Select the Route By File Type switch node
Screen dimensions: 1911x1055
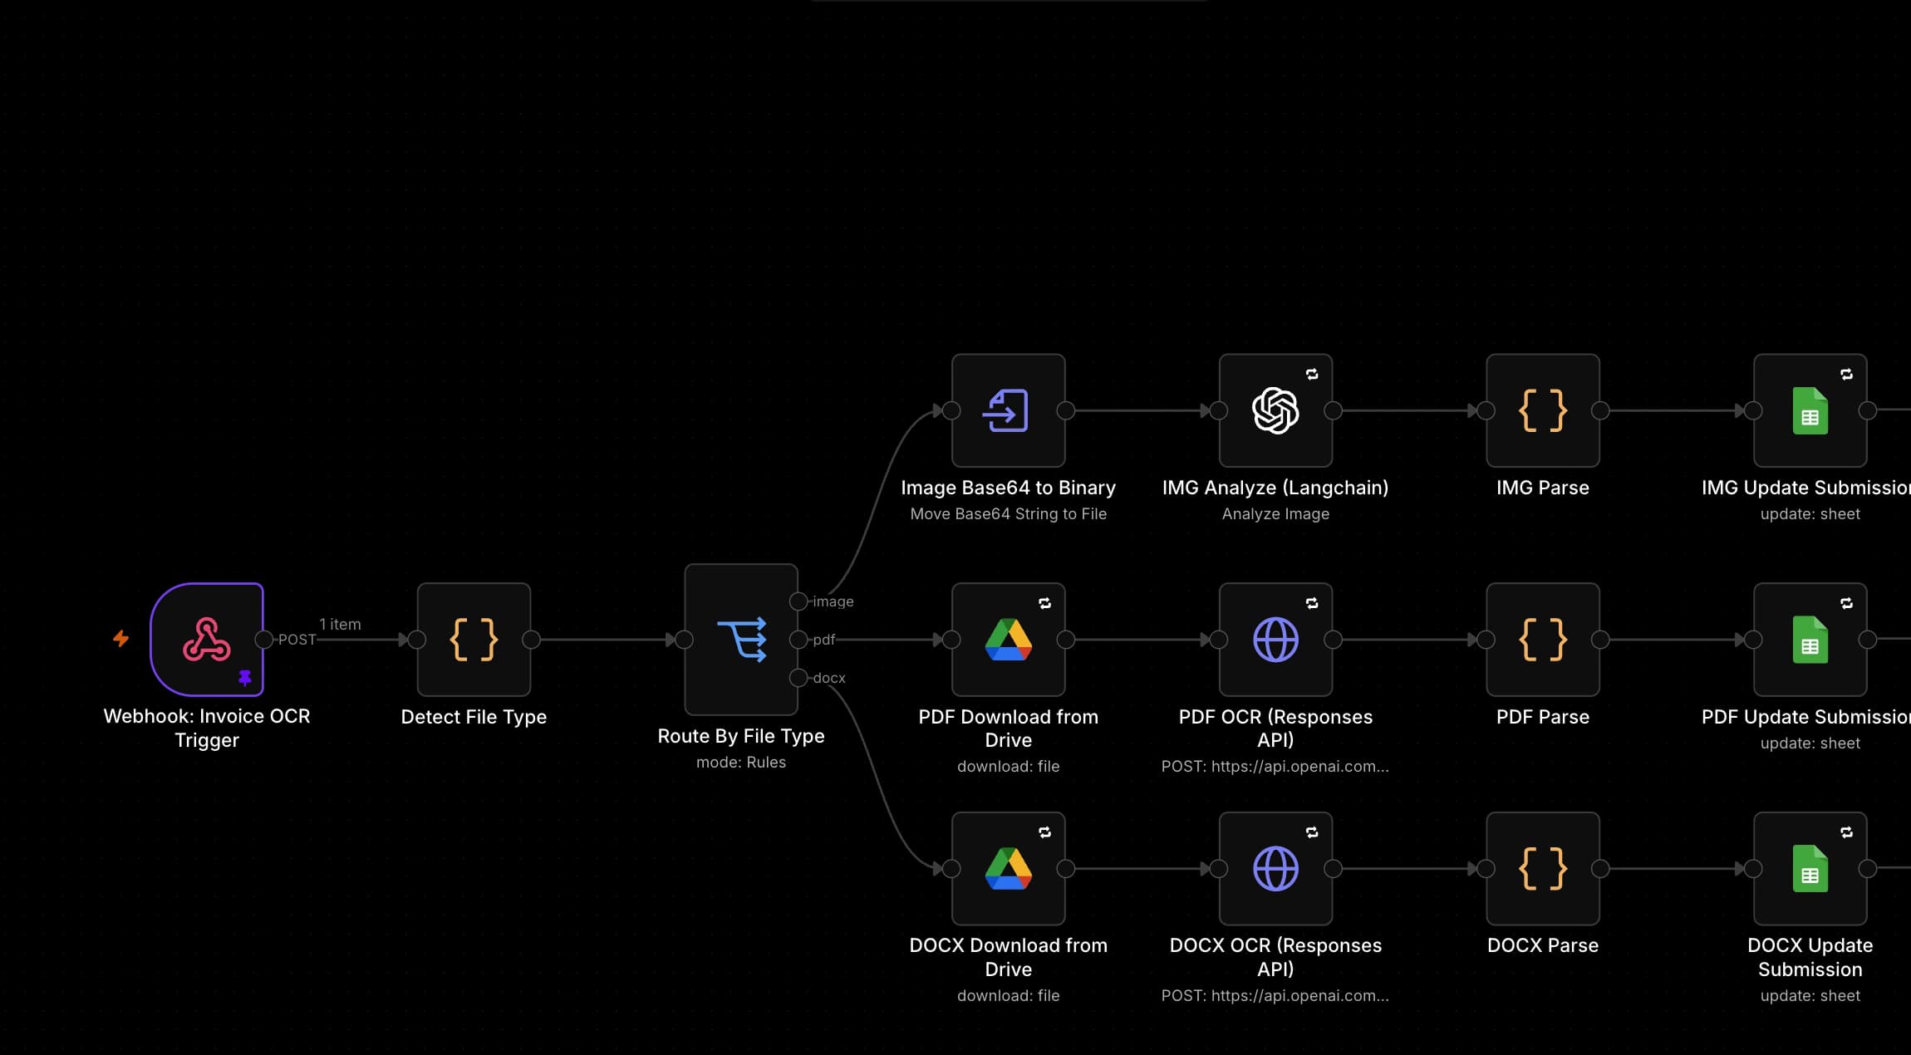point(741,640)
